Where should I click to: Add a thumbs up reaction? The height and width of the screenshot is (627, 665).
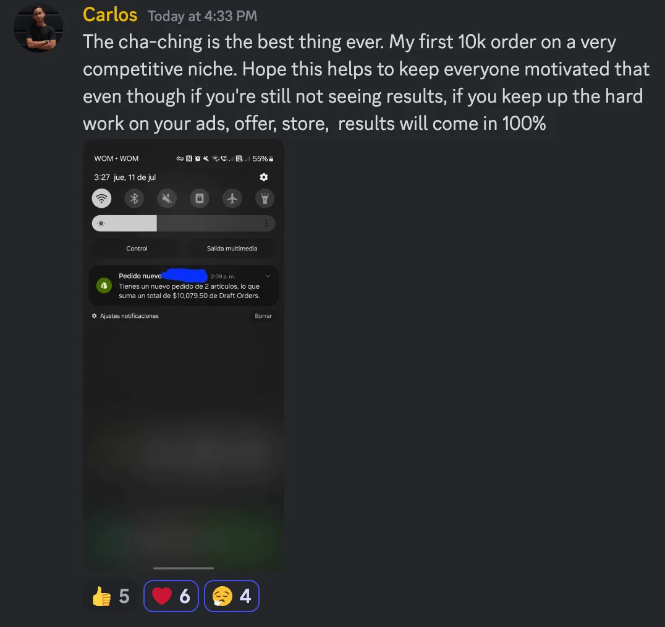click(x=110, y=596)
